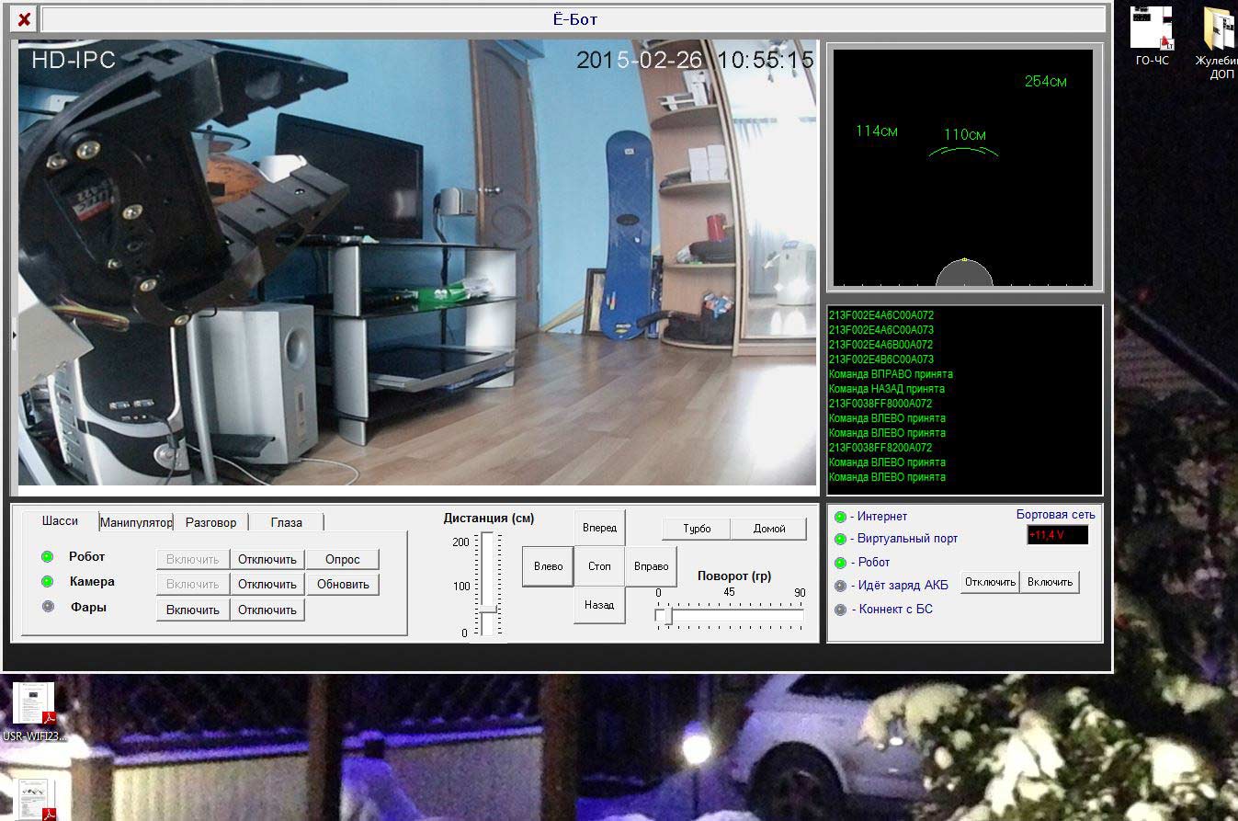Send robot home with Домой button
The image size is (1238, 821).
[769, 529]
